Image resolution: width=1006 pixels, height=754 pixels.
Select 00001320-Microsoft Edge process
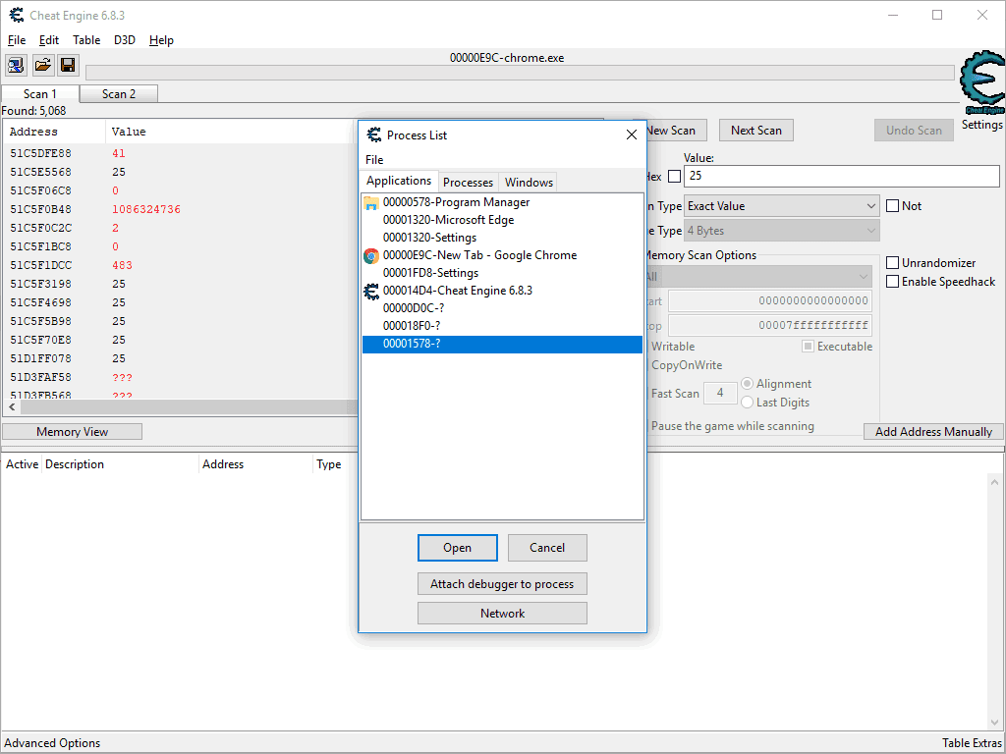502,220
